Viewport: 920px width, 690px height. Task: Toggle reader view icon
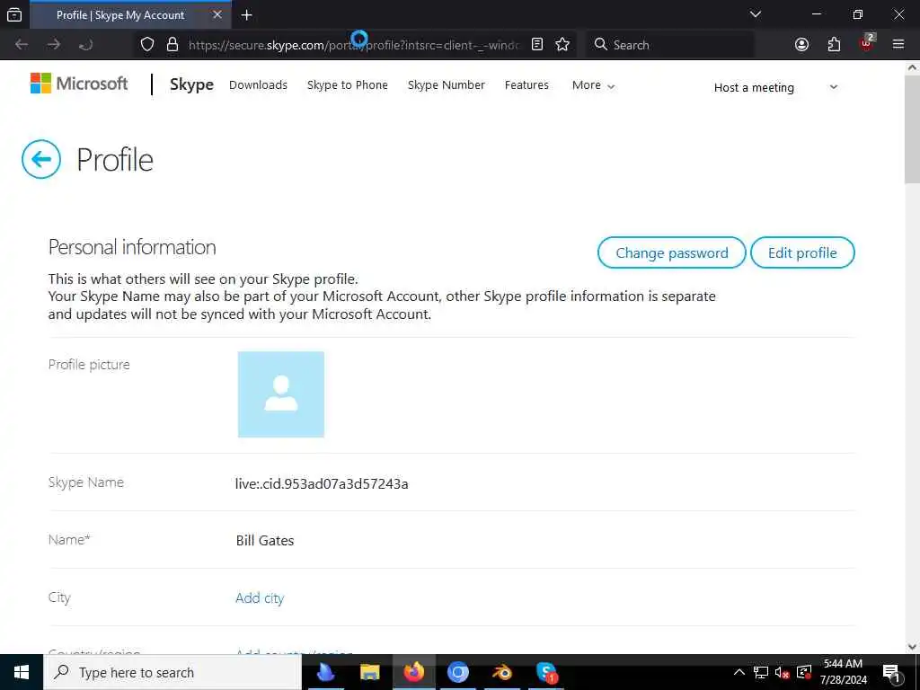[537, 45]
